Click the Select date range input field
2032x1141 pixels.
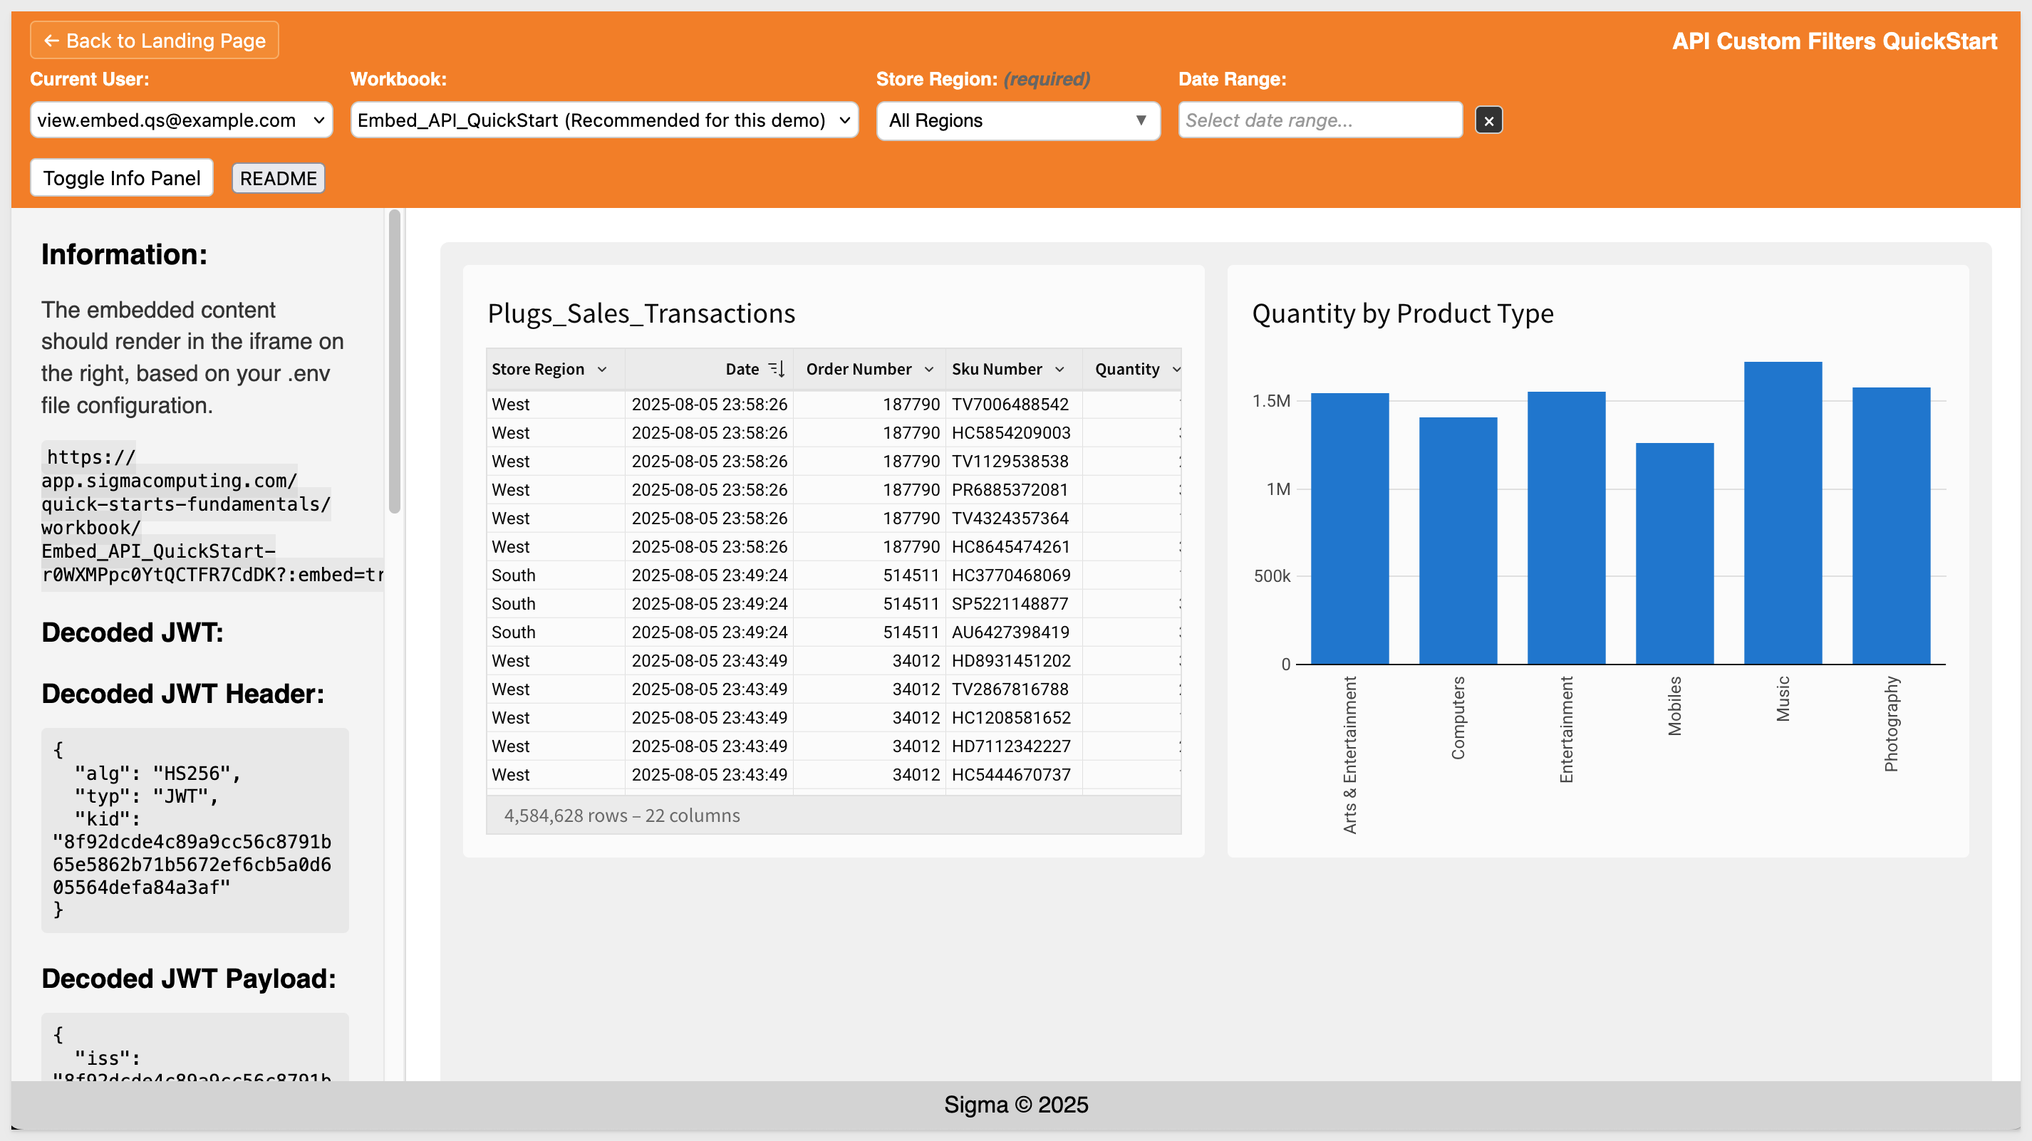(x=1319, y=120)
